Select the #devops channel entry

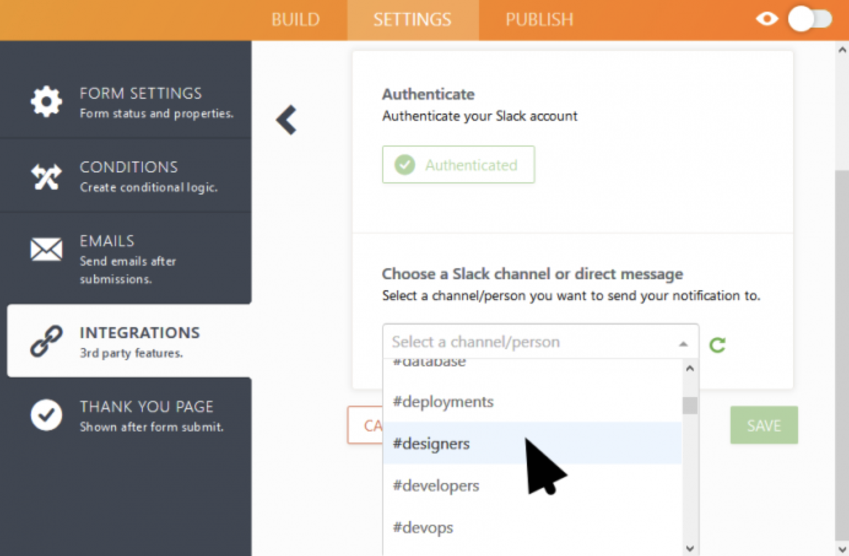[x=423, y=528]
